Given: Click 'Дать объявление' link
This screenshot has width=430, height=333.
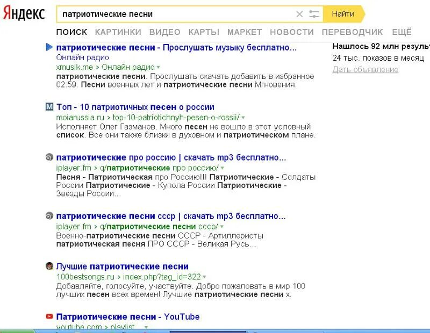Looking at the screenshot, I should point(365,70).
